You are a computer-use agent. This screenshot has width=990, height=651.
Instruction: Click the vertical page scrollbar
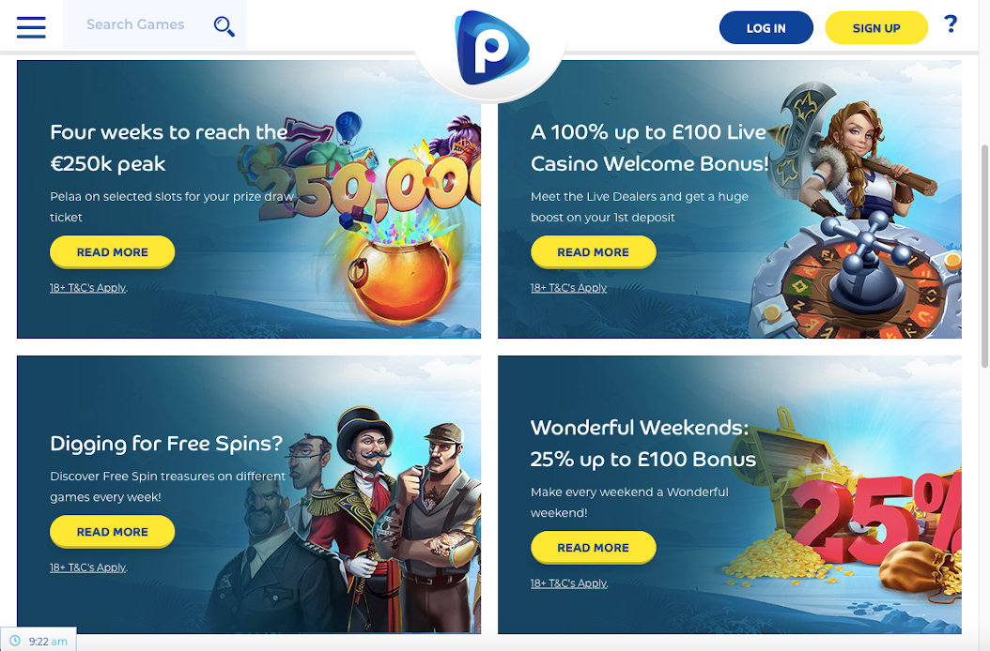[x=984, y=255]
